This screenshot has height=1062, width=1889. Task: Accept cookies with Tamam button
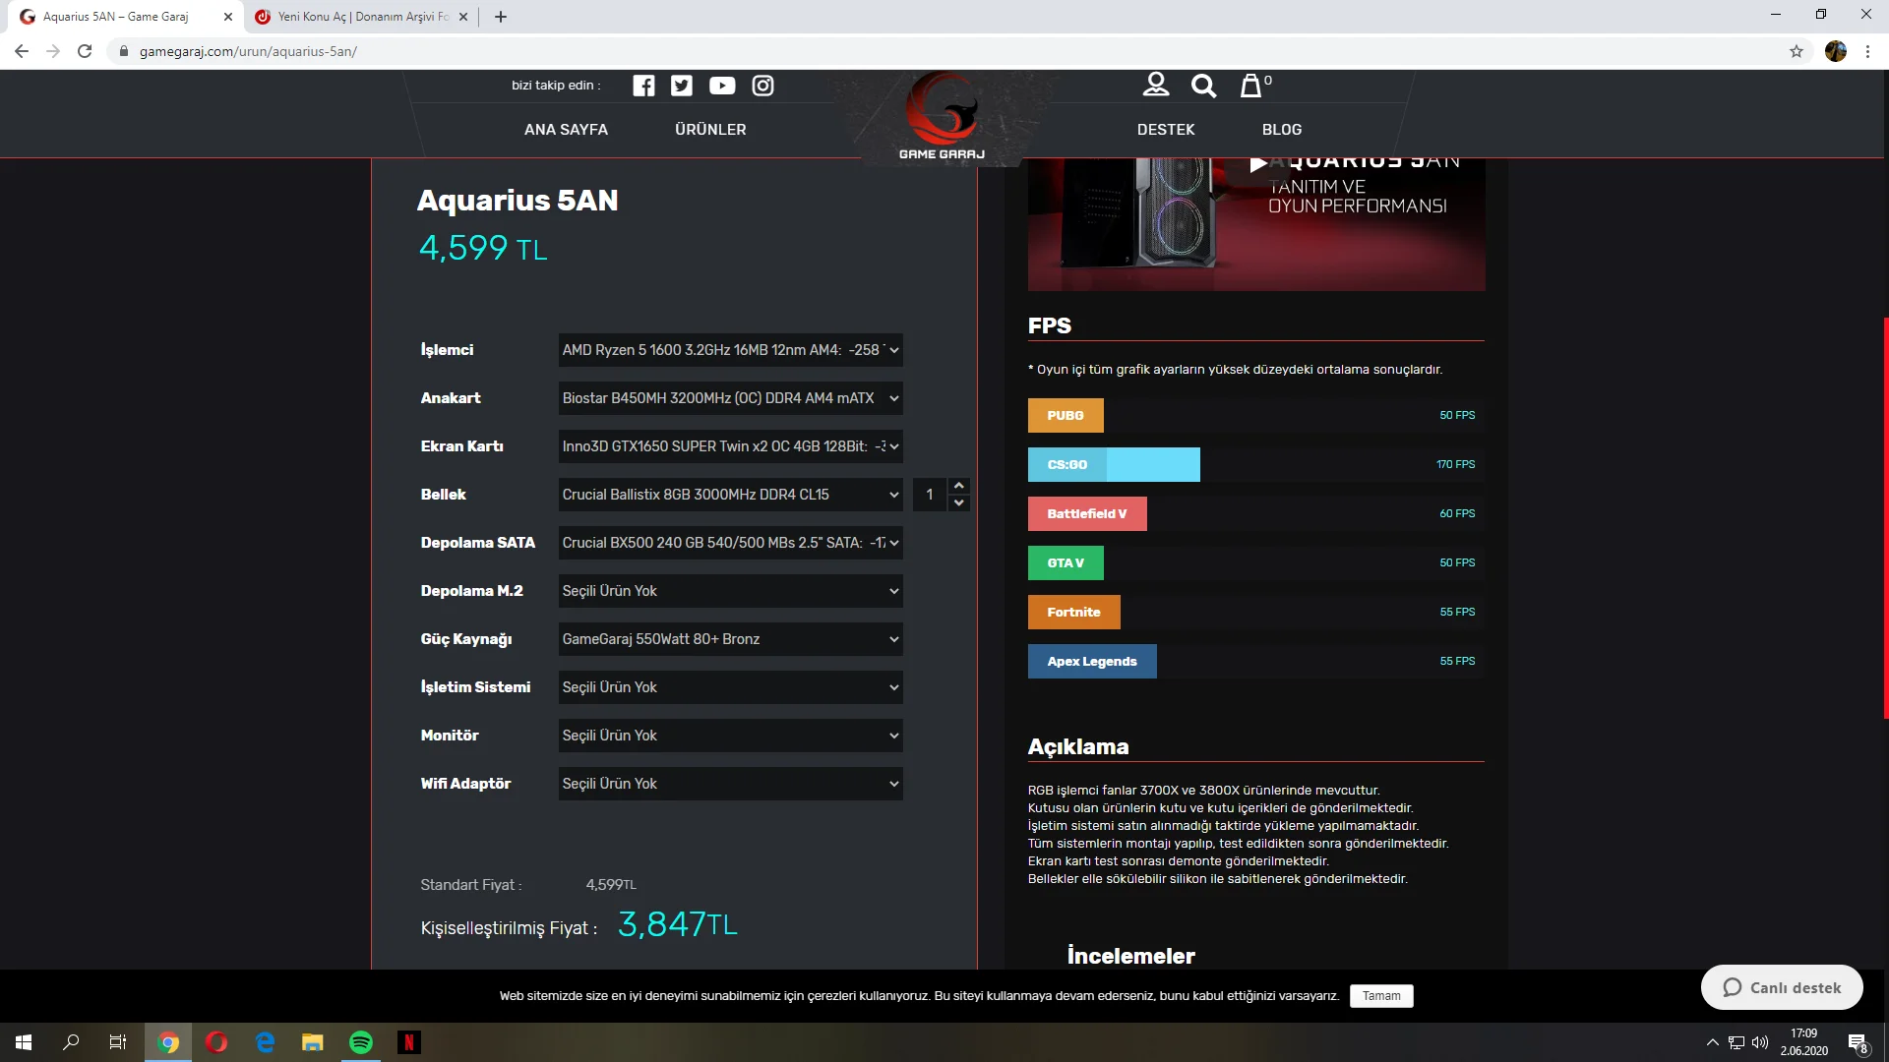1381,996
